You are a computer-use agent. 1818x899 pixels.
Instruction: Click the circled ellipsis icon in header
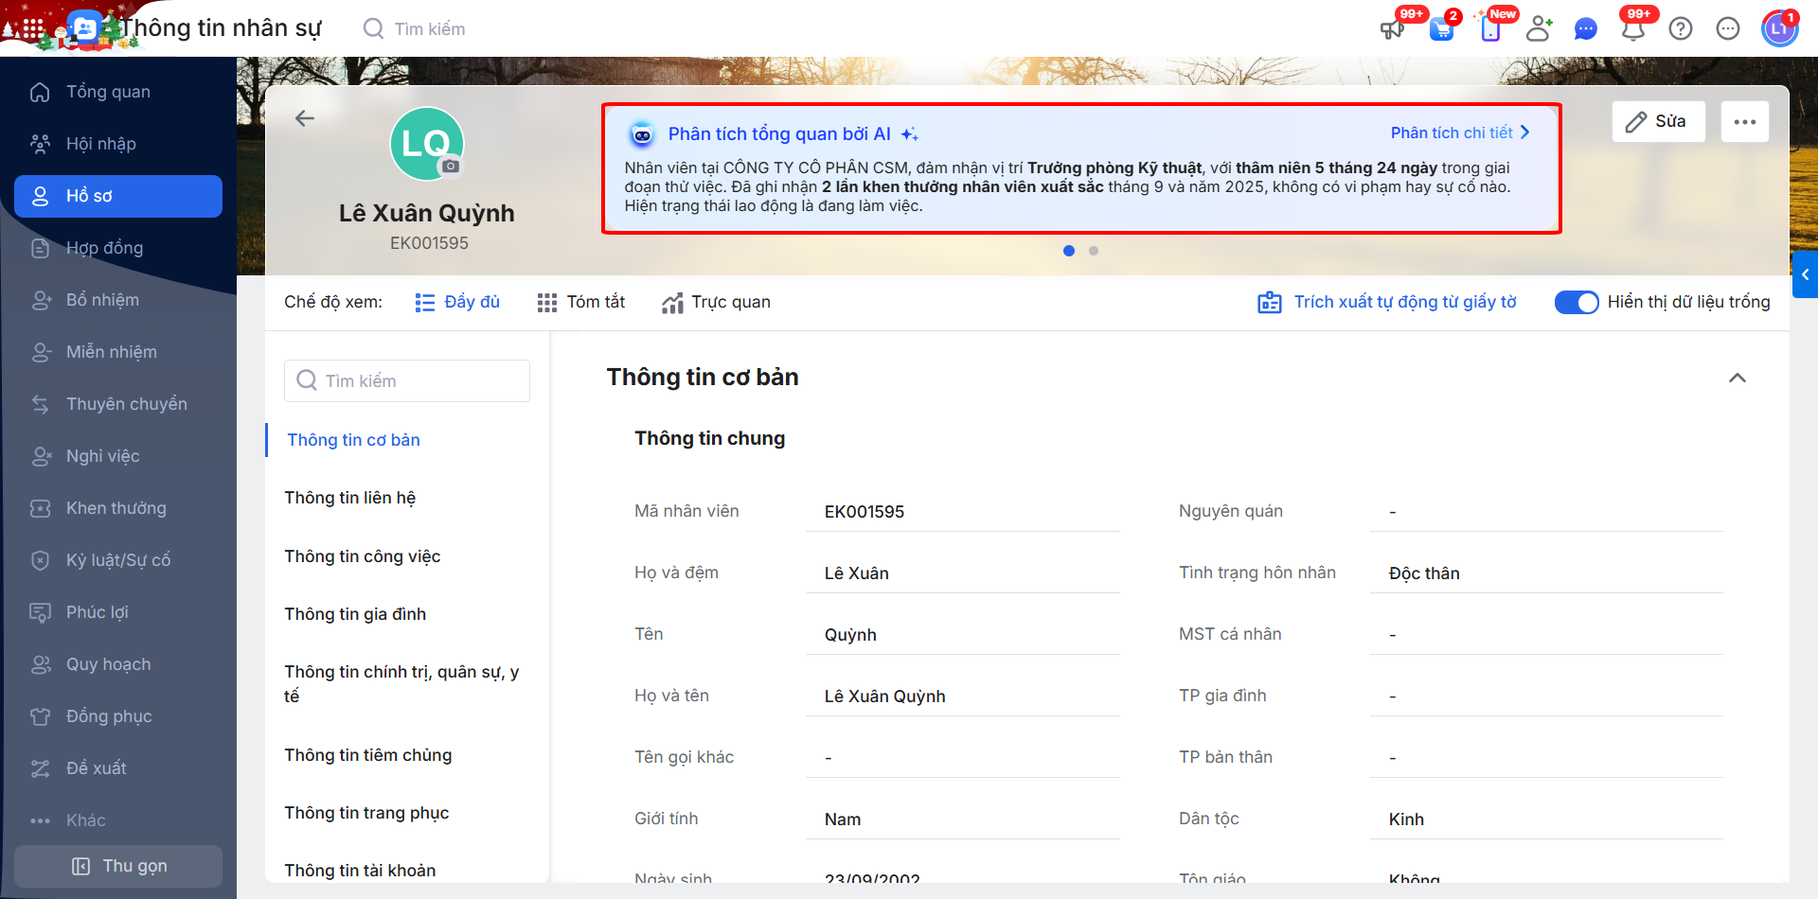(1728, 29)
